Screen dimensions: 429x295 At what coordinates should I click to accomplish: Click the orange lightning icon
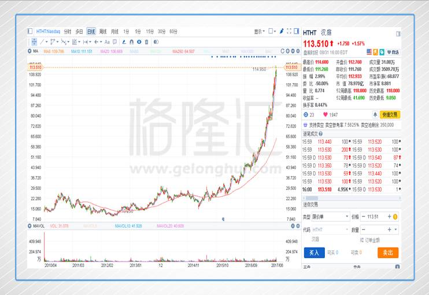376,52
